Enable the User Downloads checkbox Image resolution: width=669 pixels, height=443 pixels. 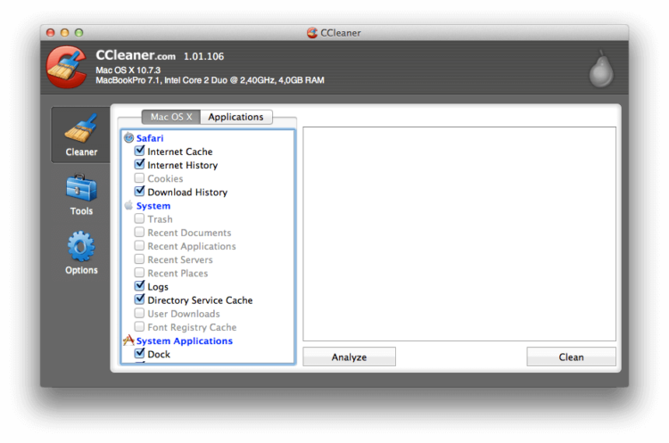click(x=139, y=313)
